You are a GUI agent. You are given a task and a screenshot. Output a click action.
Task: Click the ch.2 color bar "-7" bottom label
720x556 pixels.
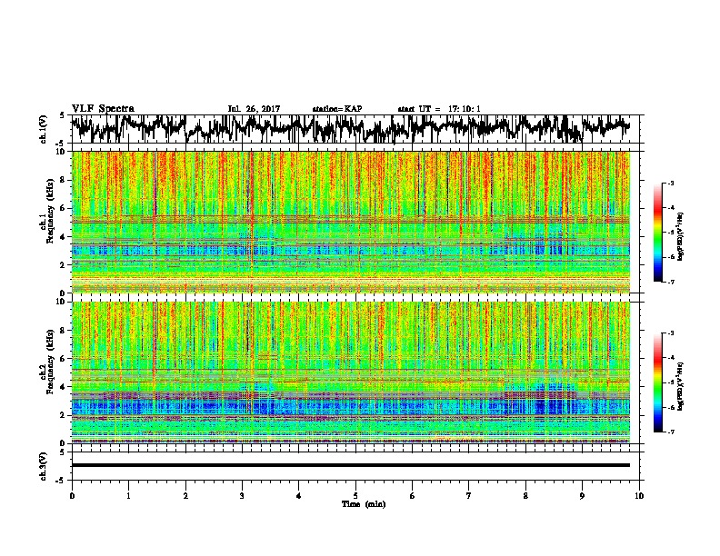(671, 432)
